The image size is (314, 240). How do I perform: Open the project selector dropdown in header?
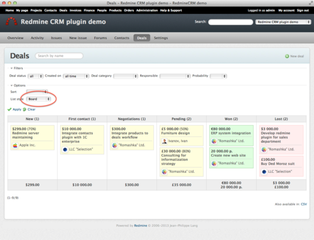pos(283,22)
